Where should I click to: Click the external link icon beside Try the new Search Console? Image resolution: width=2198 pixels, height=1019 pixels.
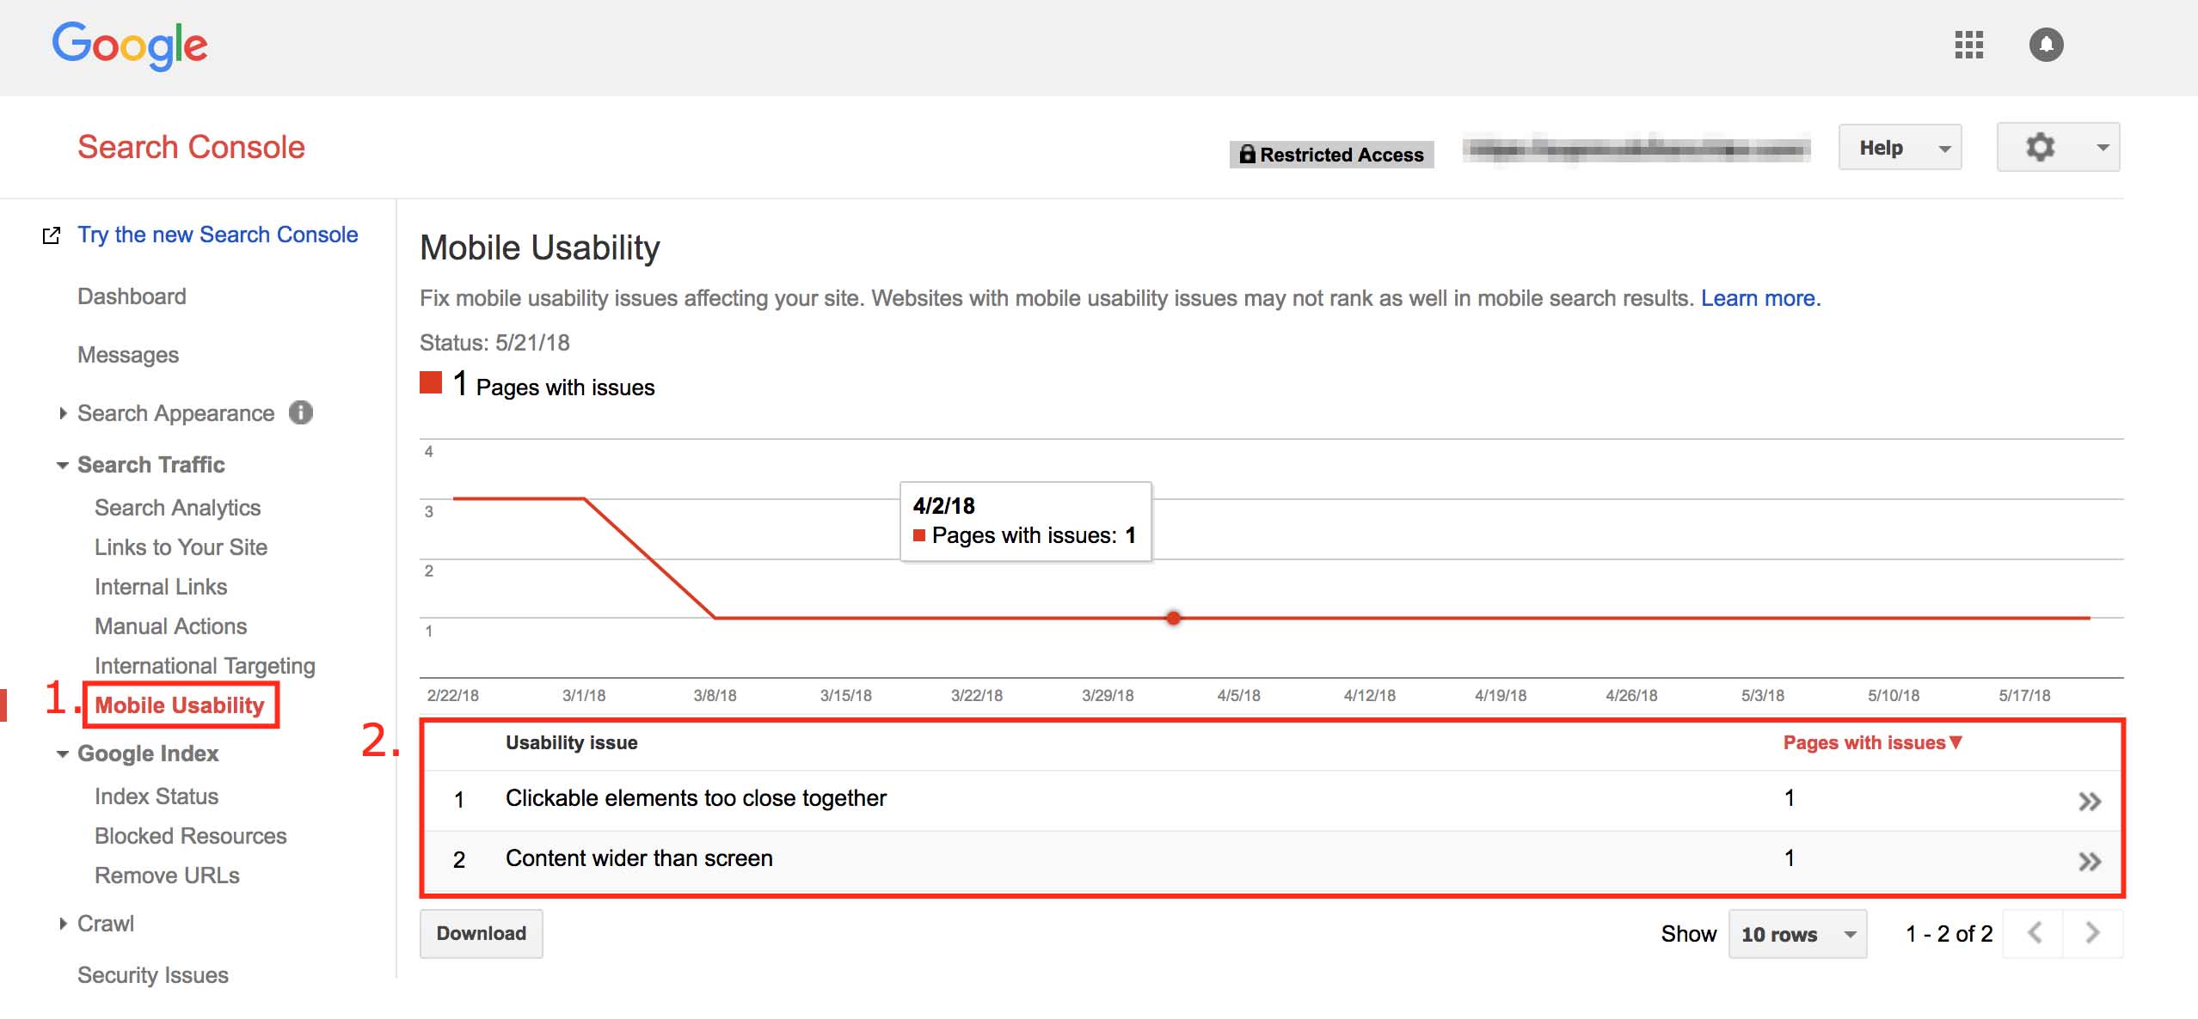pyautogui.click(x=52, y=235)
